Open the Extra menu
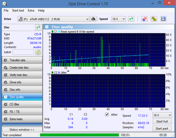Viewport: 176px width, 138px height. coord(31,11)
